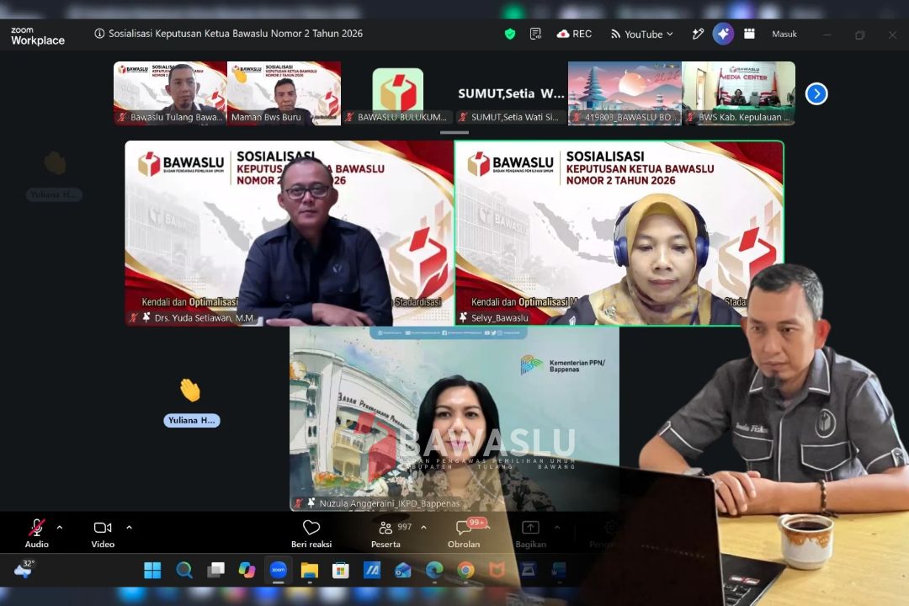Open the Bagikan share screen button
This screenshot has height=606, width=909.
point(530,534)
